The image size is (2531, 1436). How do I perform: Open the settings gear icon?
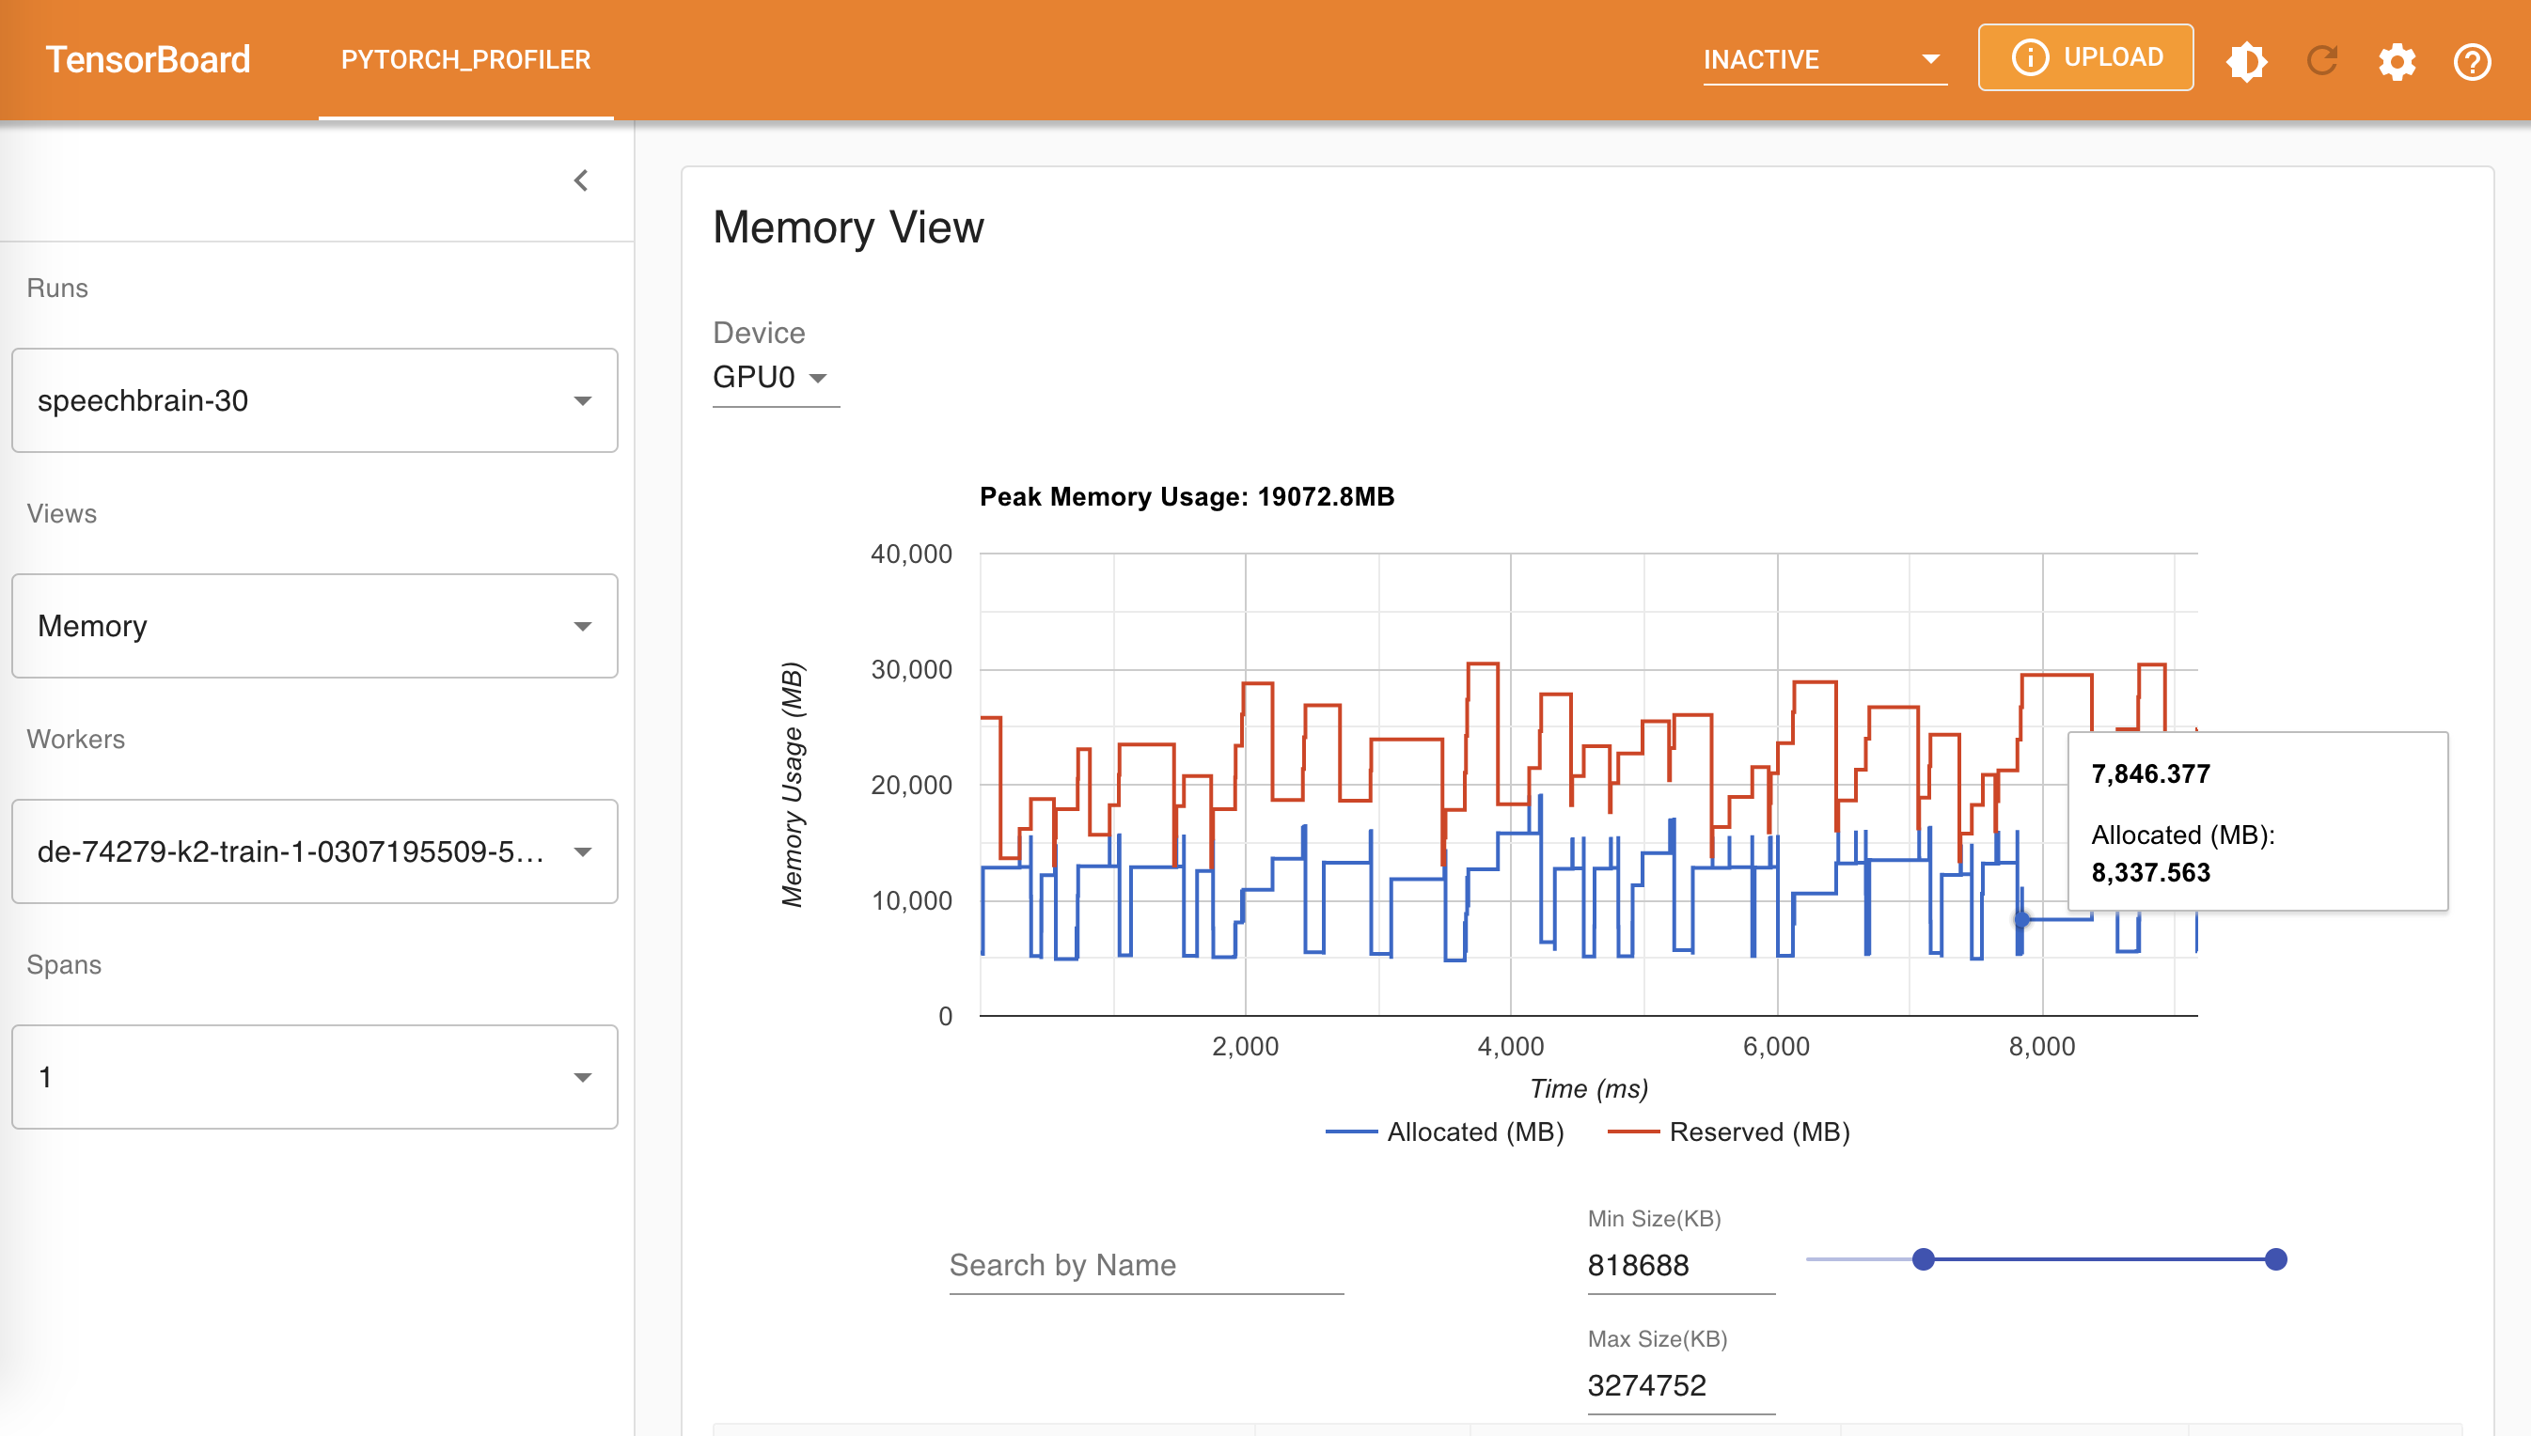[2397, 61]
